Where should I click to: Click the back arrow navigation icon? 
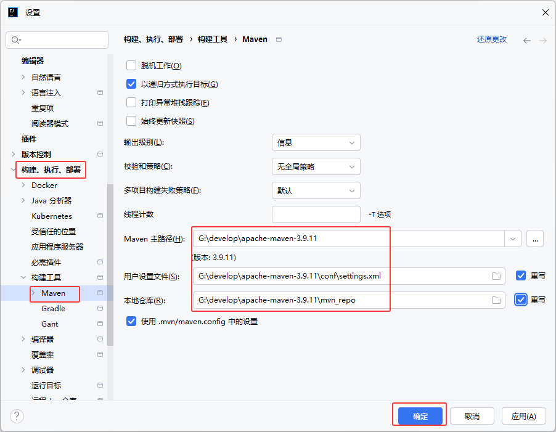pyautogui.click(x=527, y=40)
